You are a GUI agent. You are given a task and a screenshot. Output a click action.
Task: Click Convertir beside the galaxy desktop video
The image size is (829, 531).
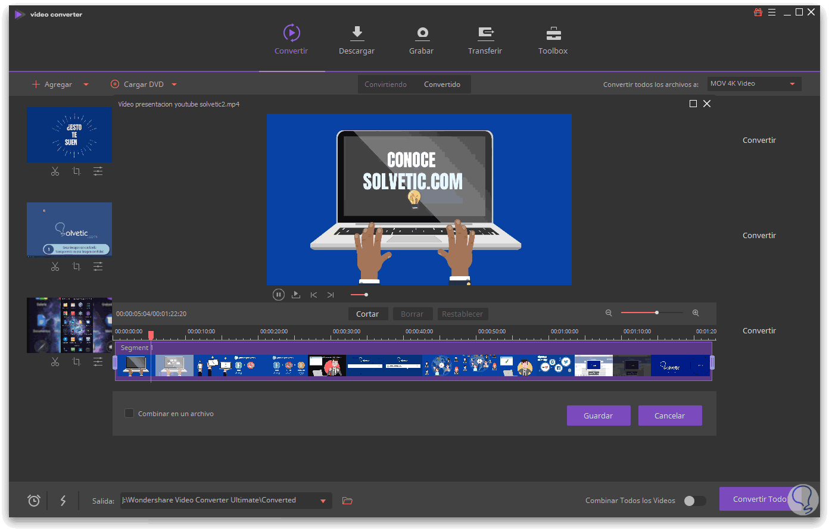pos(759,331)
